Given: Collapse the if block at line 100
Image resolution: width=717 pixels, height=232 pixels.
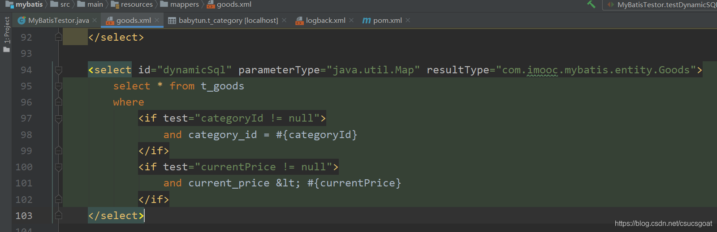Looking at the screenshot, I should [x=58, y=167].
